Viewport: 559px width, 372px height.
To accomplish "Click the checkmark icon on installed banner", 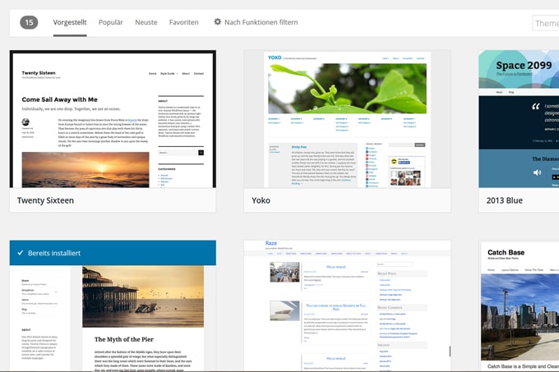I will click(x=20, y=253).
